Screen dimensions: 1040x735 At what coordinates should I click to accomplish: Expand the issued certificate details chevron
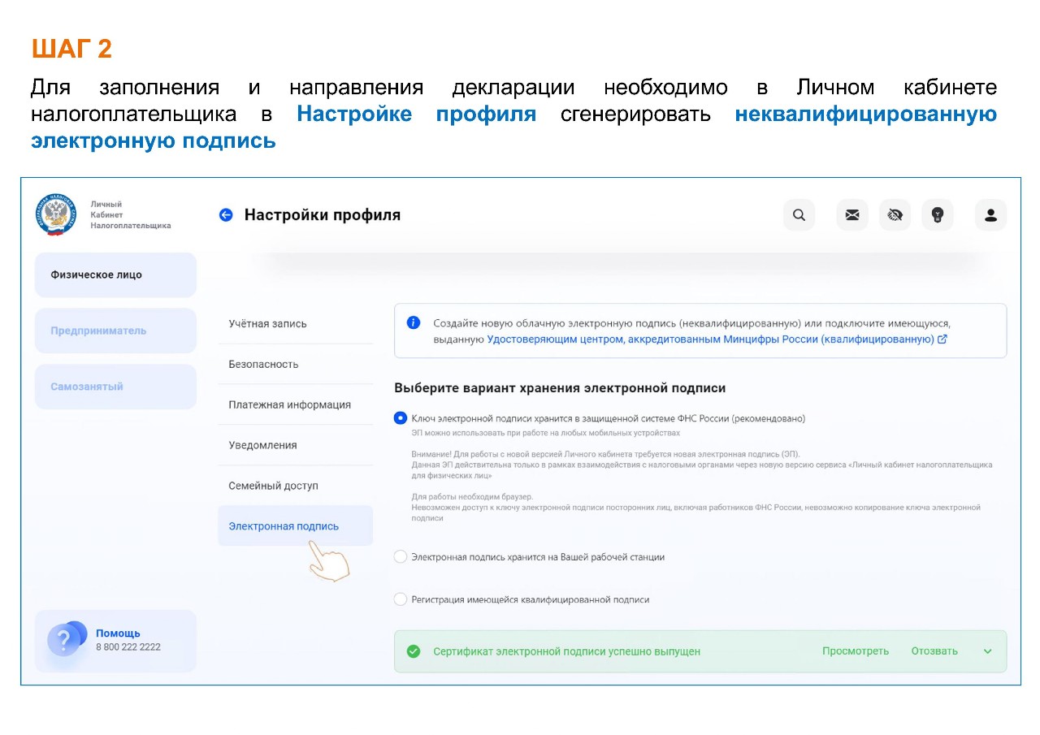[988, 651]
